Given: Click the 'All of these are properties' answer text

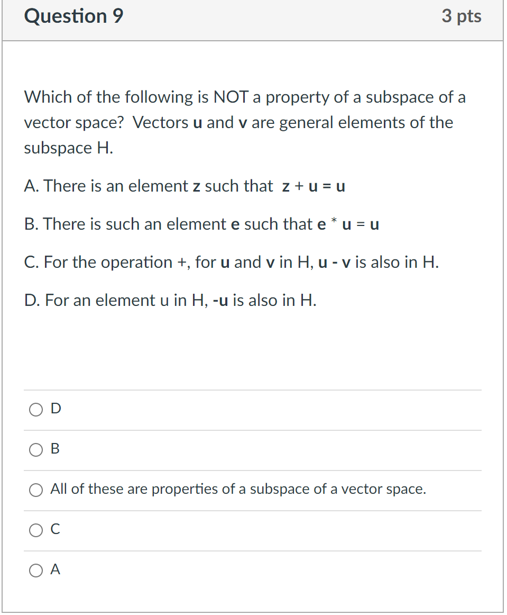Looking at the screenshot, I should click(x=237, y=489).
